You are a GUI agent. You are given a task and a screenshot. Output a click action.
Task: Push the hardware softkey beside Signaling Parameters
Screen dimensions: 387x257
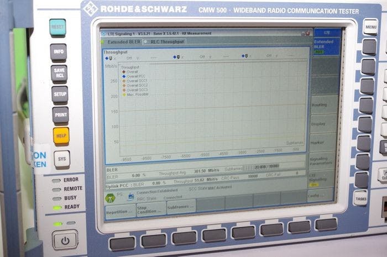(363, 162)
